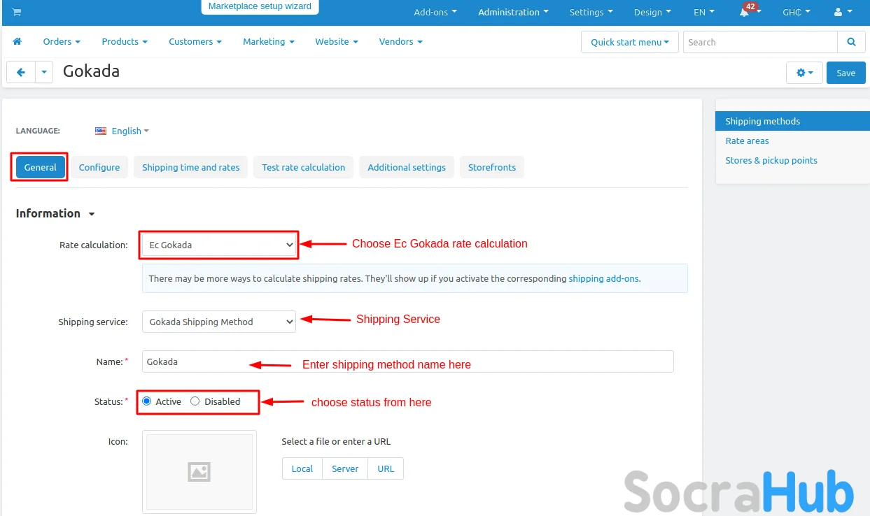Open the Design menu
Viewport: 870px width, 516px height.
[x=652, y=12]
